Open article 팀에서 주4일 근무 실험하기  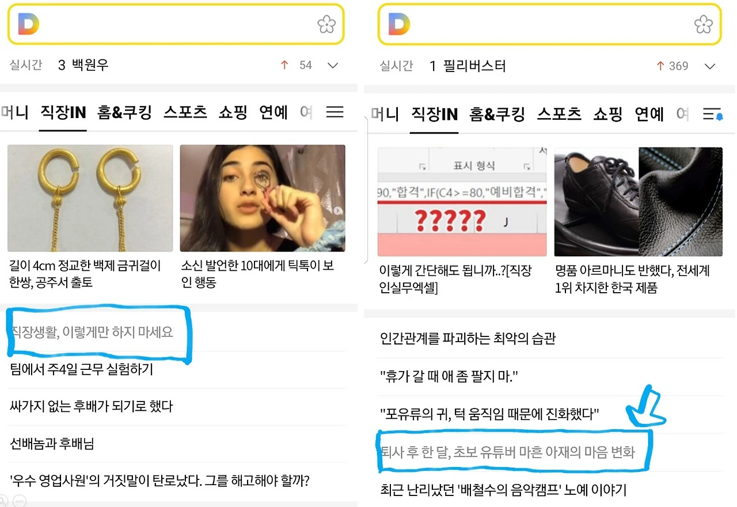coord(82,369)
